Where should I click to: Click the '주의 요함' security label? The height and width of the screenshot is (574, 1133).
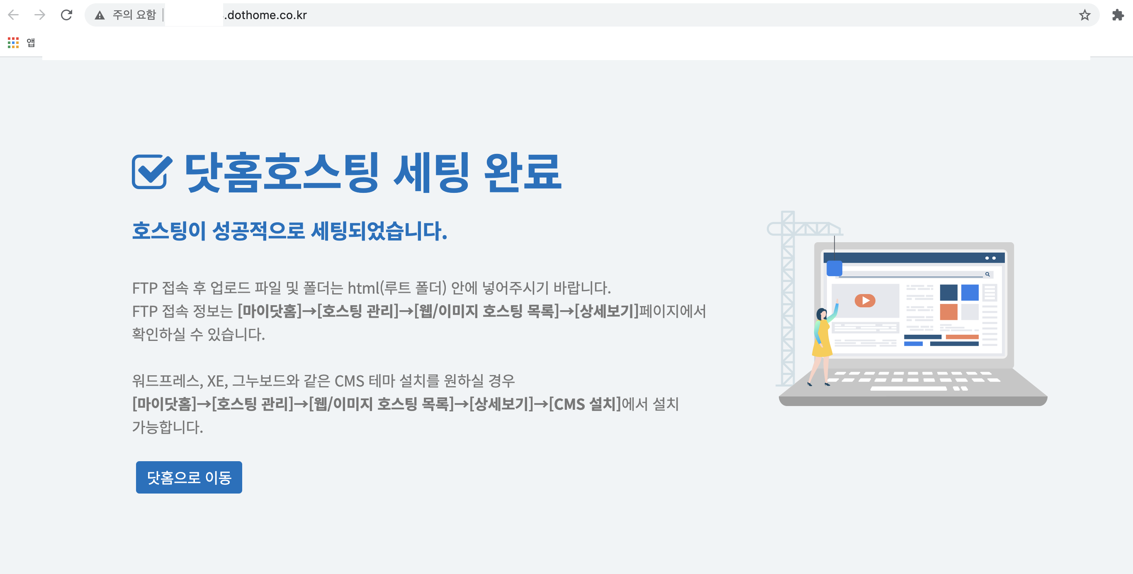(134, 15)
